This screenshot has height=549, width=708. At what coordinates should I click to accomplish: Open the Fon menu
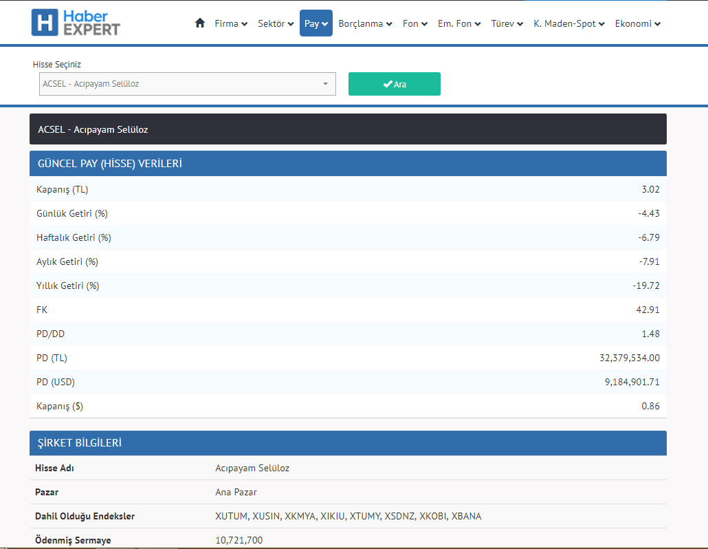coord(415,23)
